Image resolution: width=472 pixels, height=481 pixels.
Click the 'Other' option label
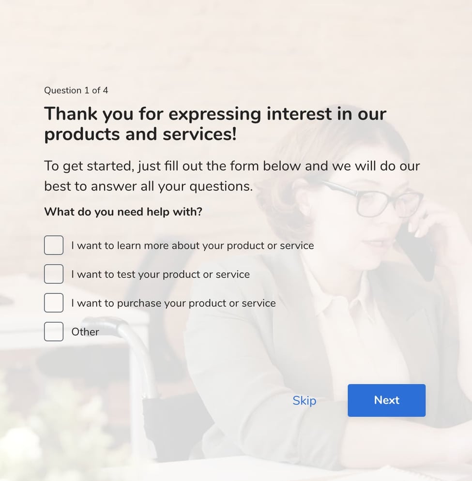click(x=85, y=332)
